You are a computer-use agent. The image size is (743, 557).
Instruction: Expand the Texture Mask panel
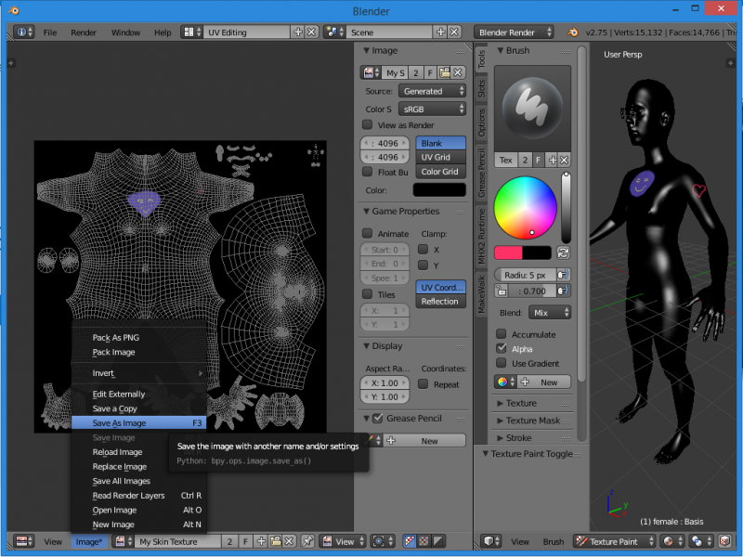[x=532, y=421]
